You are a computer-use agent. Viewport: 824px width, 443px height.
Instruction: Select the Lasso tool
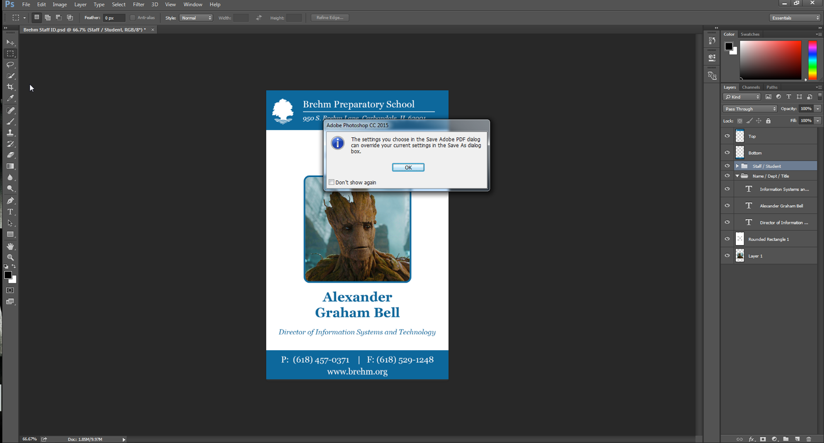point(10,65)
